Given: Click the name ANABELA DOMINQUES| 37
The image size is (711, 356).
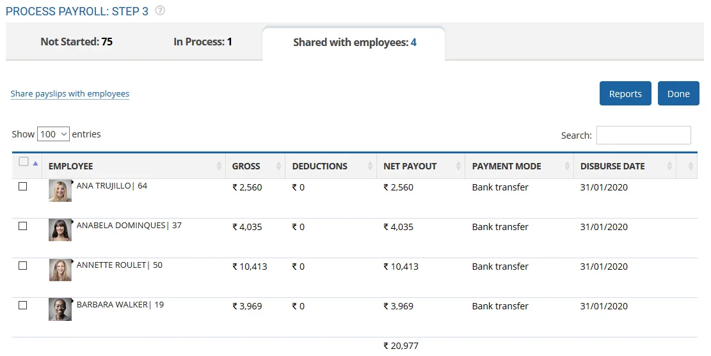Looking at the screenshot, I should click(129, 225).
